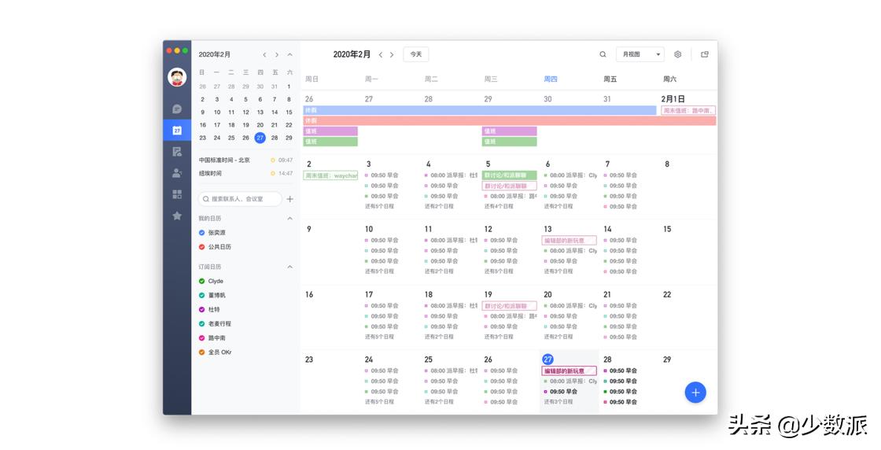Open 编辑部的新玩意 event on the 27th
Image resolution: width=881 pixels, height=450 pixels.
pos(570,371)
